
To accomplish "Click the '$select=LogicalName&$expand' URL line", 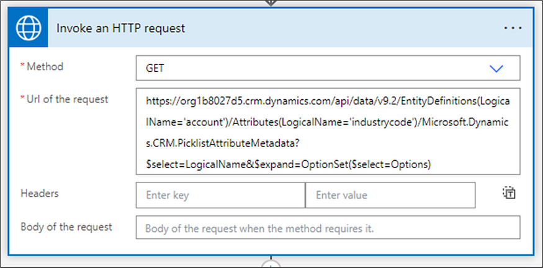I will pyautogui.click(x=288, y=165).
